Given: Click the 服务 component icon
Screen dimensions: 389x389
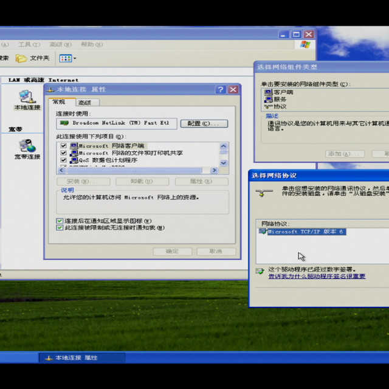Looking at the screenshot, I should click(x=268, y=100).
